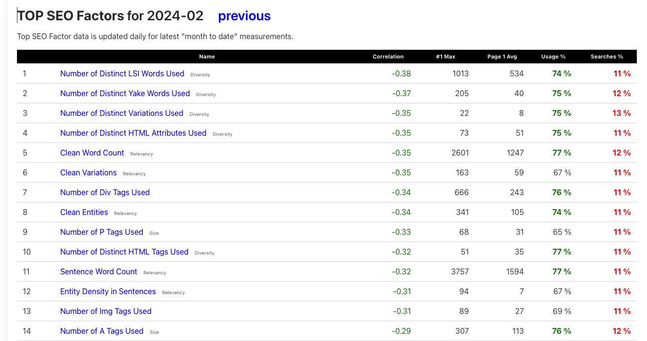Click Usage 67 % in Clean Variations row
Viewport: 647px width, 341px height.
[562, 172]
